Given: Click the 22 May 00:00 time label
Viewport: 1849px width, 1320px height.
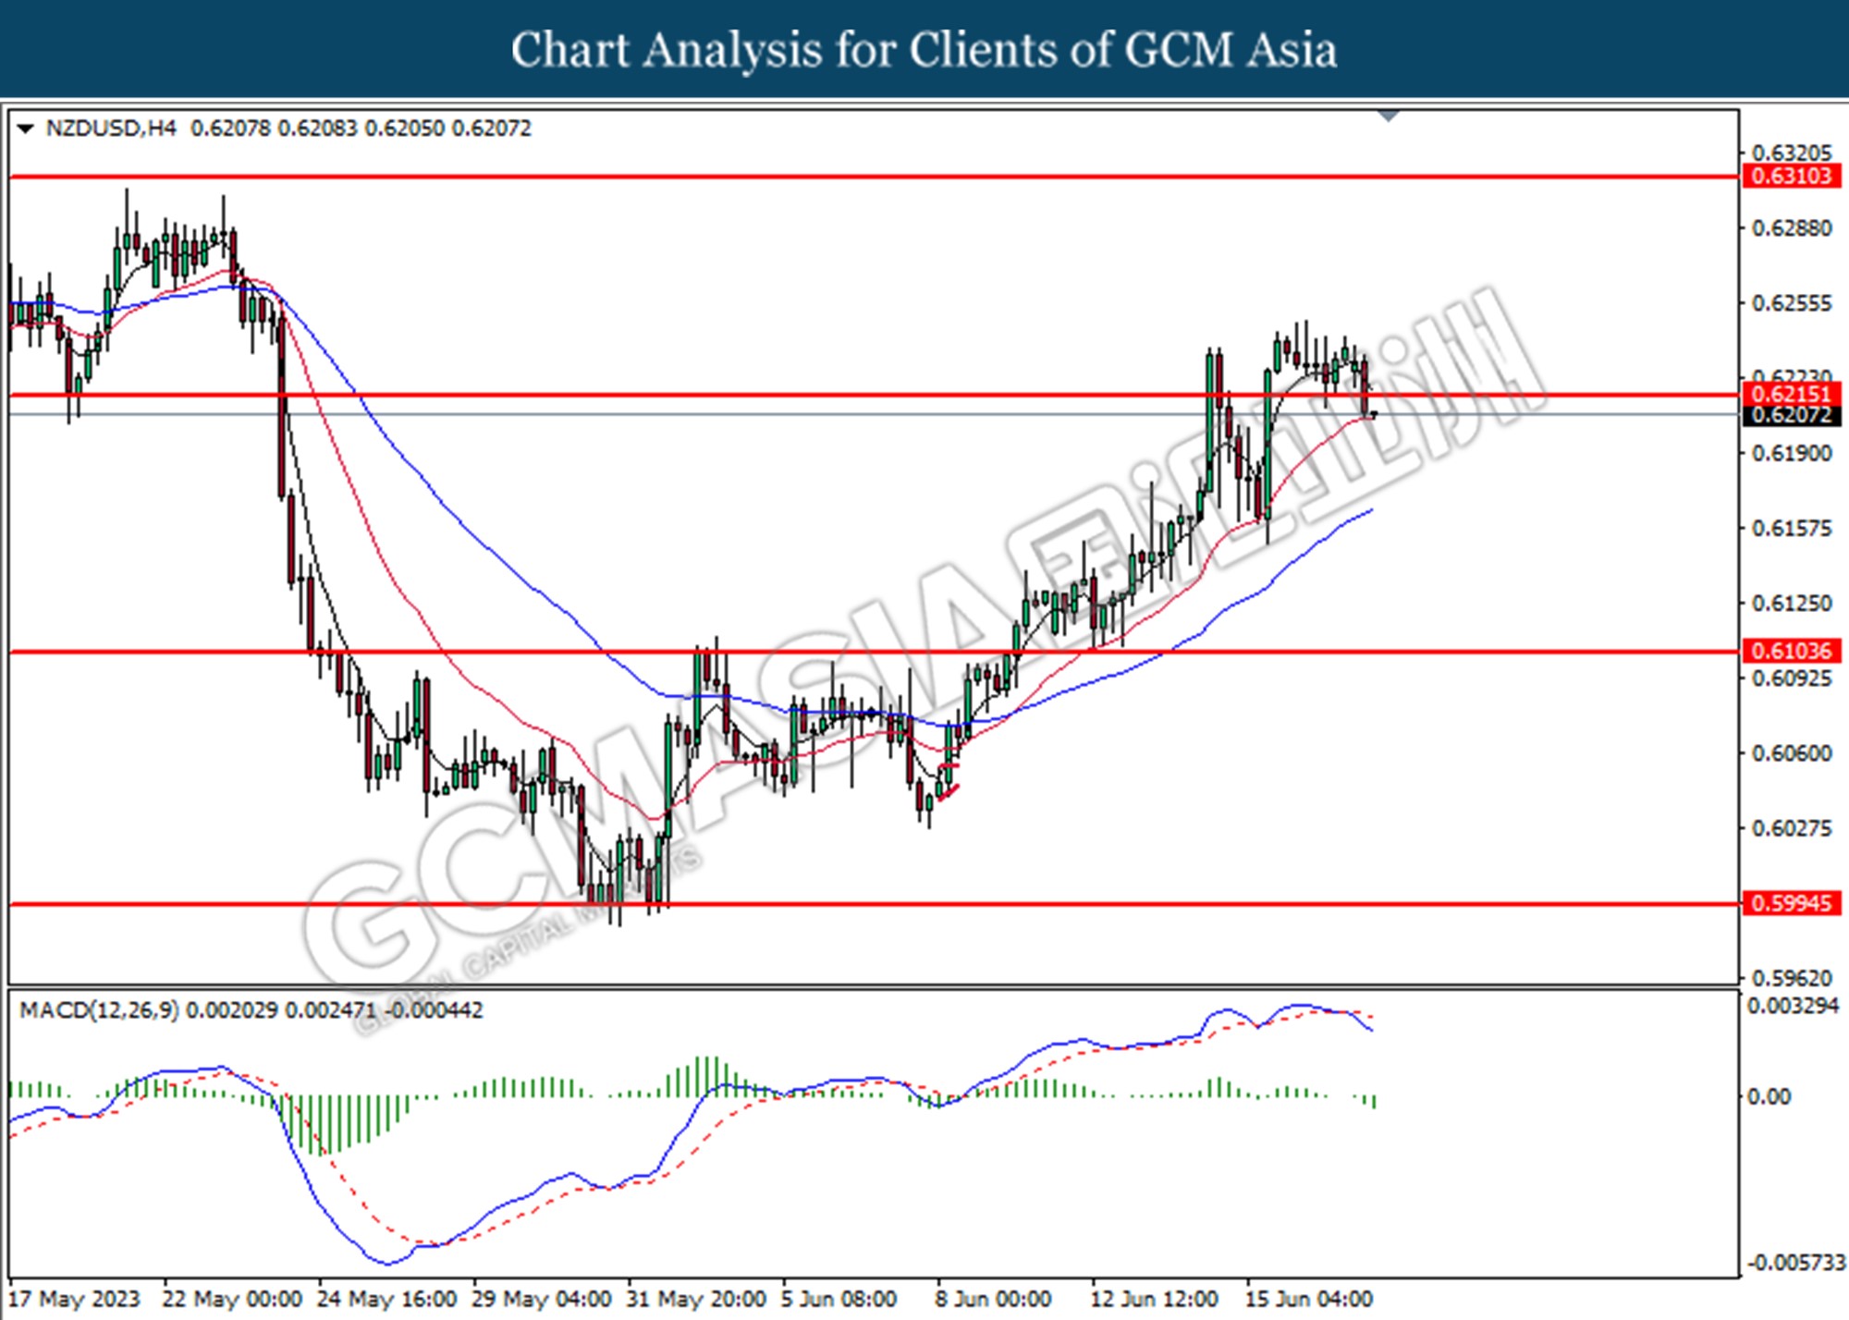Looking at the screenshot, I should [232, 1299].
